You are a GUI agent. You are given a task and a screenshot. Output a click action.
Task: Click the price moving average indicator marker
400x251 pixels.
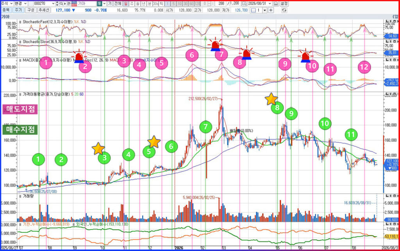20,94
